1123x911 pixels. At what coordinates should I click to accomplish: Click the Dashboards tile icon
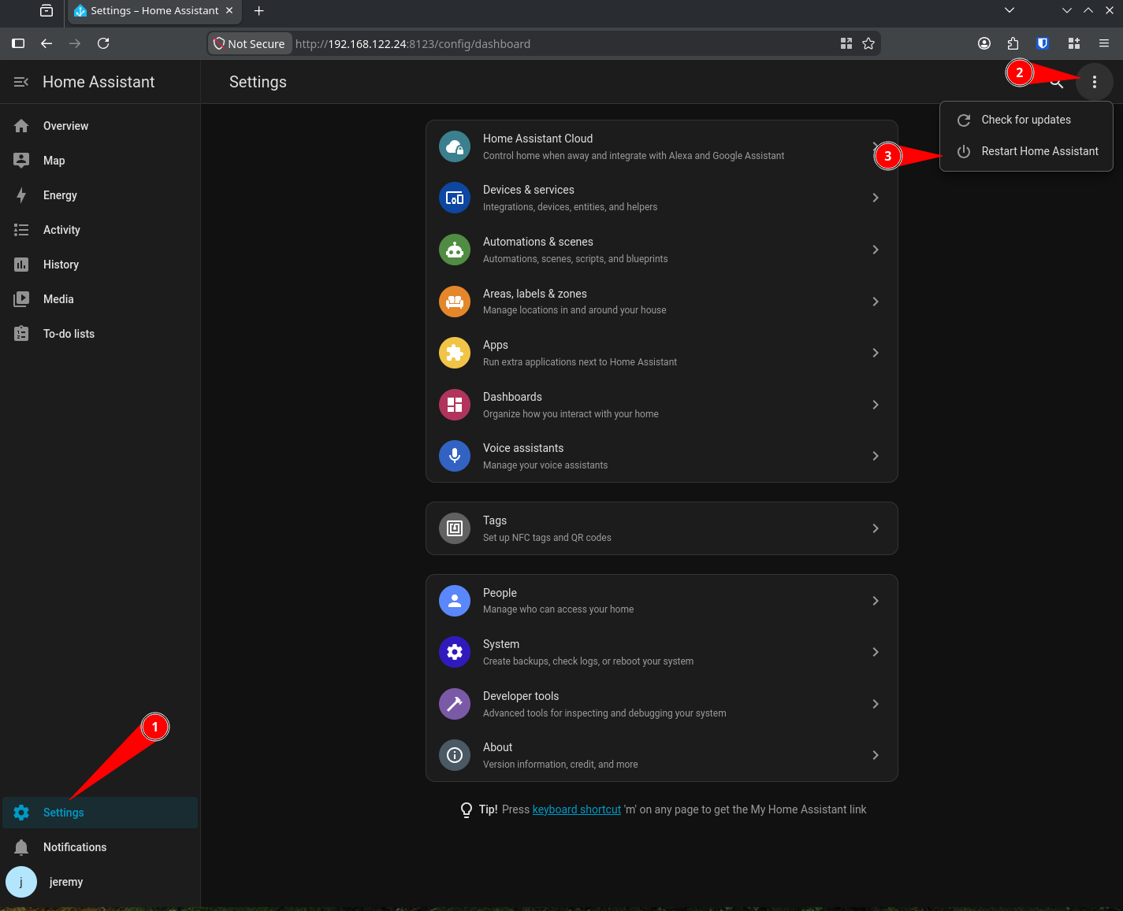455,405
